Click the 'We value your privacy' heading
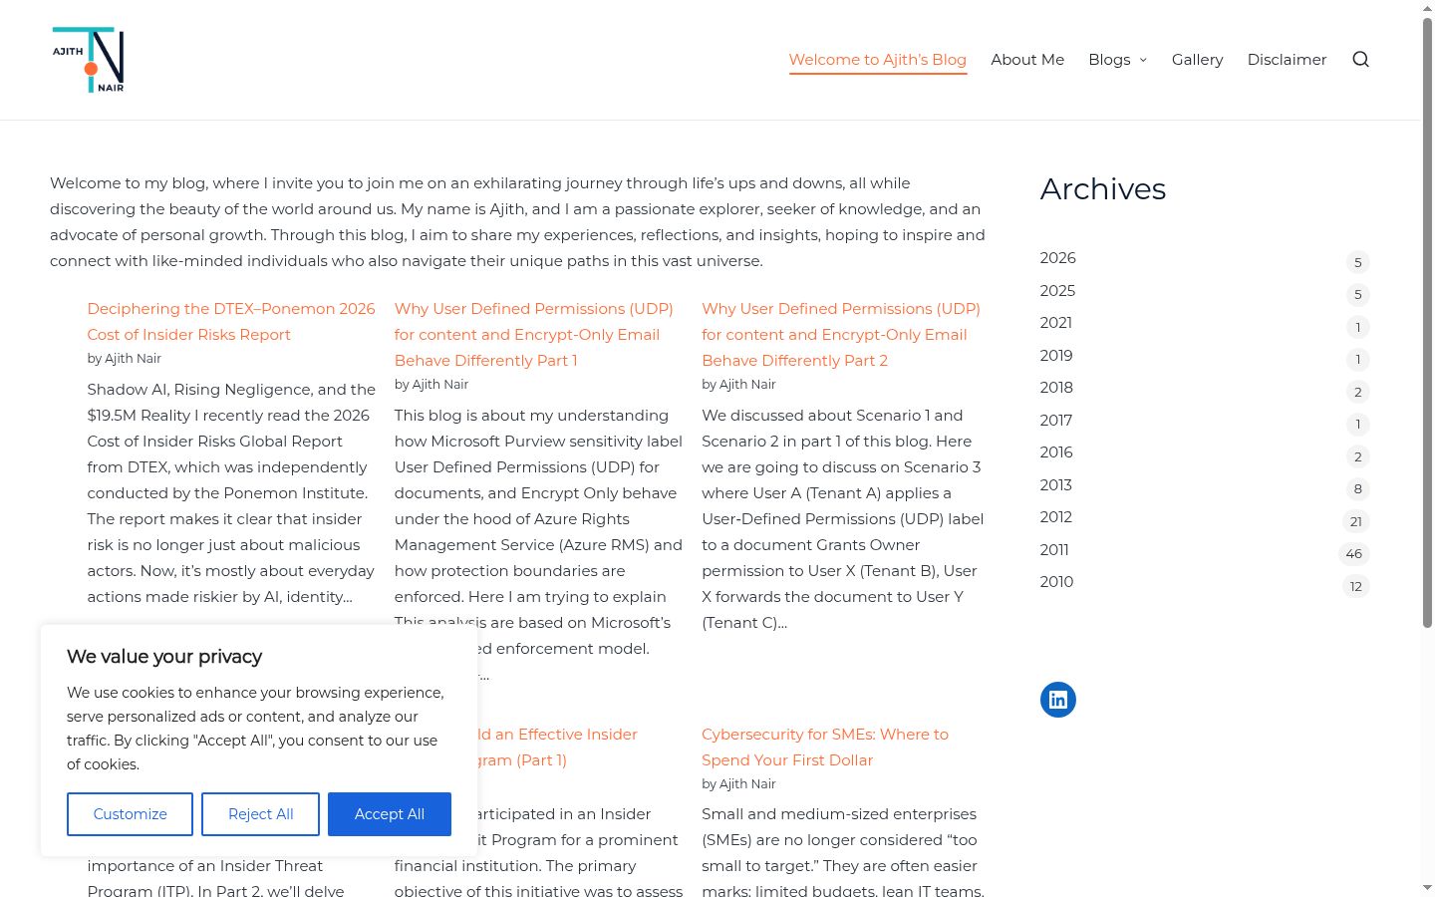1435x897 pixels. pyautogui.click(x=164, y=657)
